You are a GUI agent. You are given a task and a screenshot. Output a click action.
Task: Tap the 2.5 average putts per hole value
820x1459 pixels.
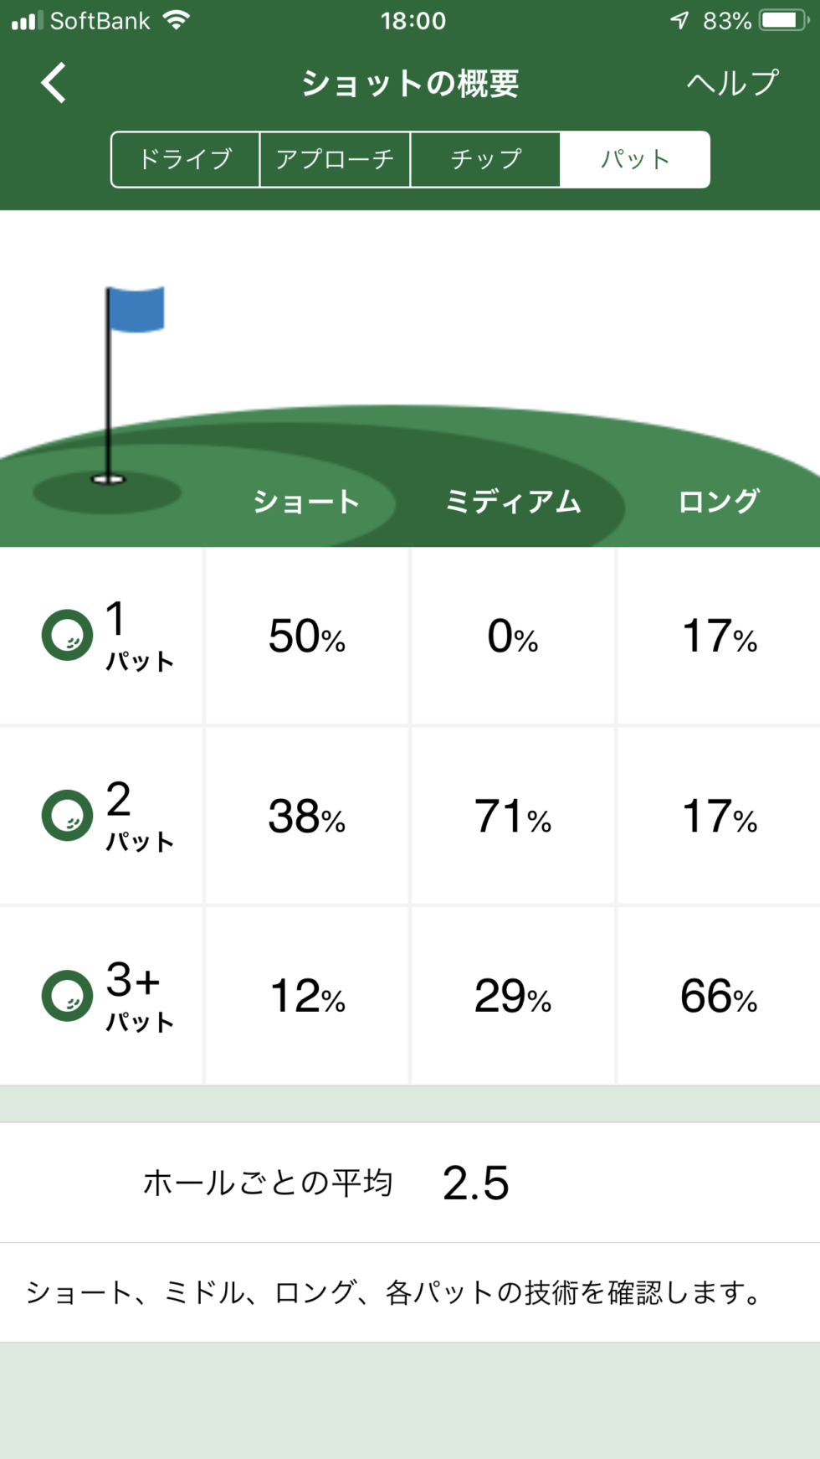(477, 1182)
